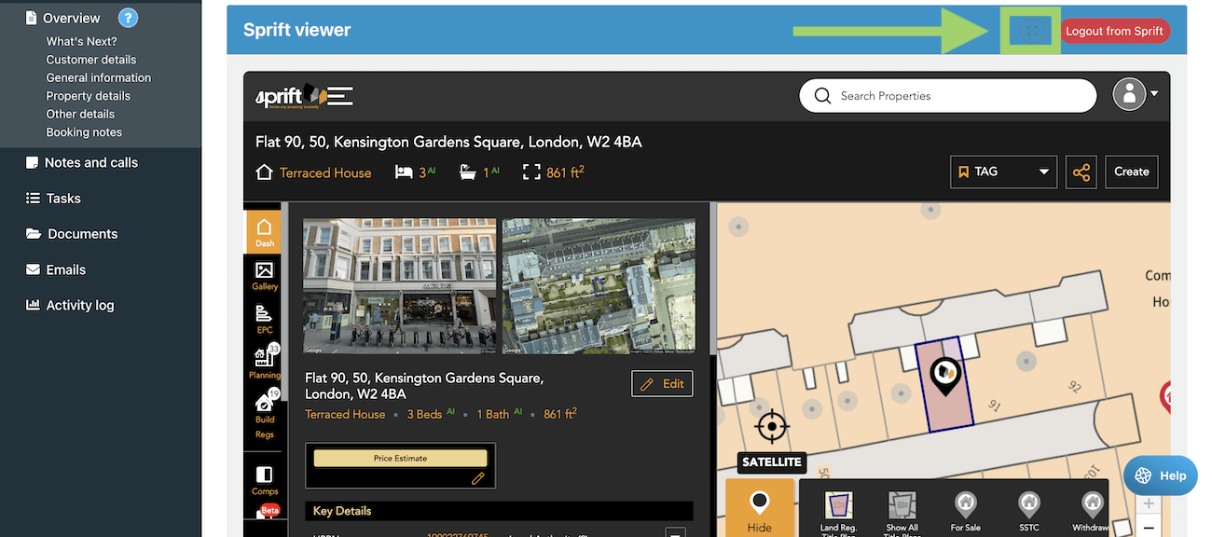
Task: Open the Activity log
Action: click(x=80, y=305)
